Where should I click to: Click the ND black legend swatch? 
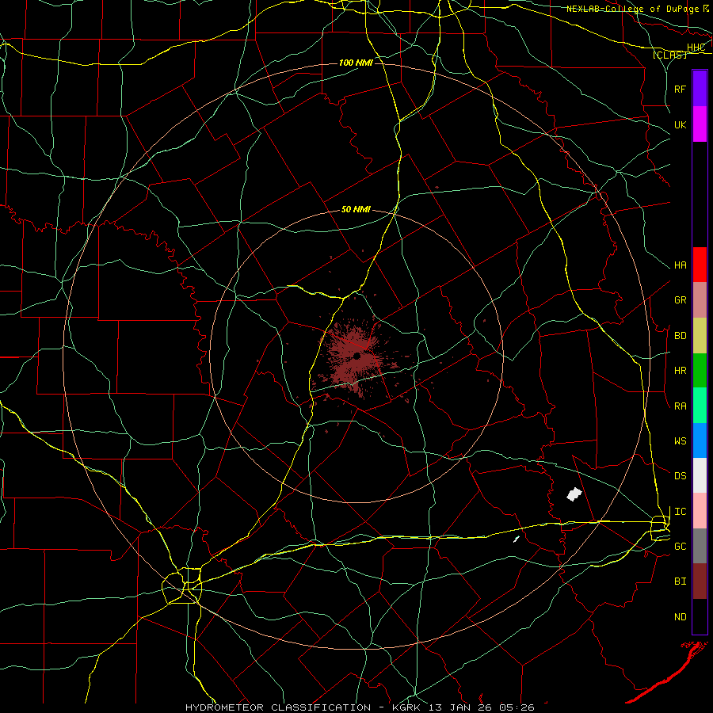click(700, 616)
